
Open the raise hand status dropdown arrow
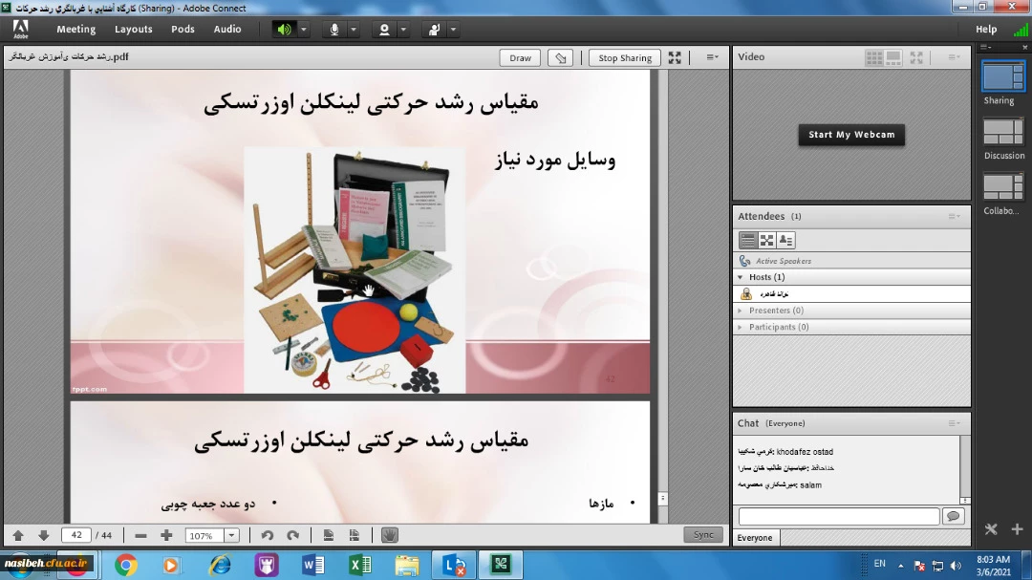tap(453, 30)
